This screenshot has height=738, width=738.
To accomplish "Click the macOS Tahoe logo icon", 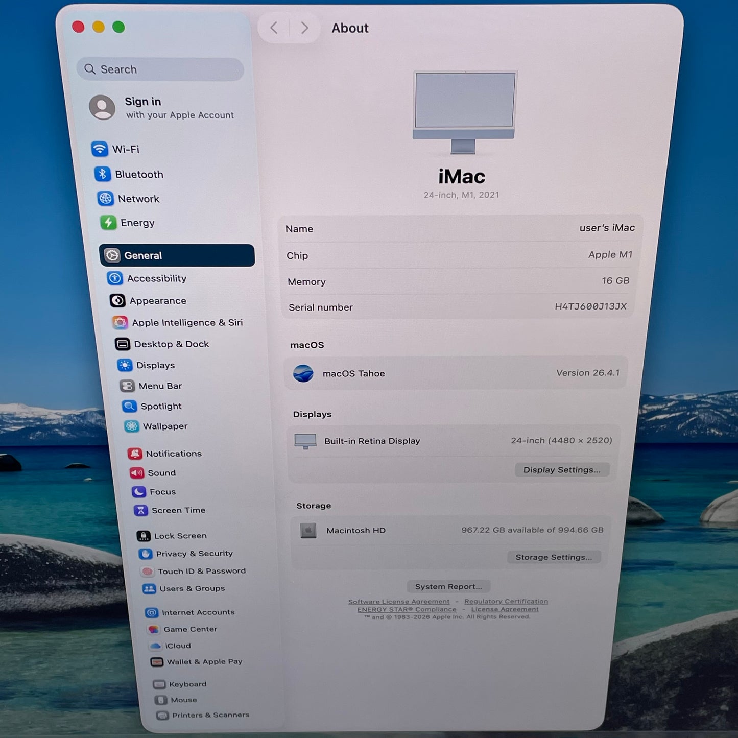I will (303, 373).
